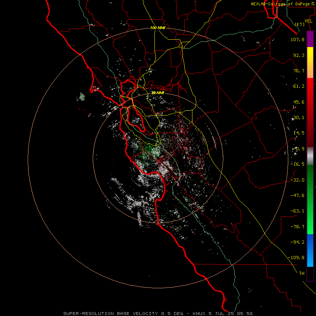Screen dimensions: 316x316
Task: Pick the yellow segment of the color bar
Action: (x=310, y=54)
